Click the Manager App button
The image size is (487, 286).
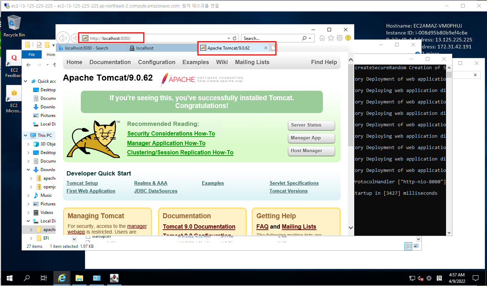[x=311, y=138]
